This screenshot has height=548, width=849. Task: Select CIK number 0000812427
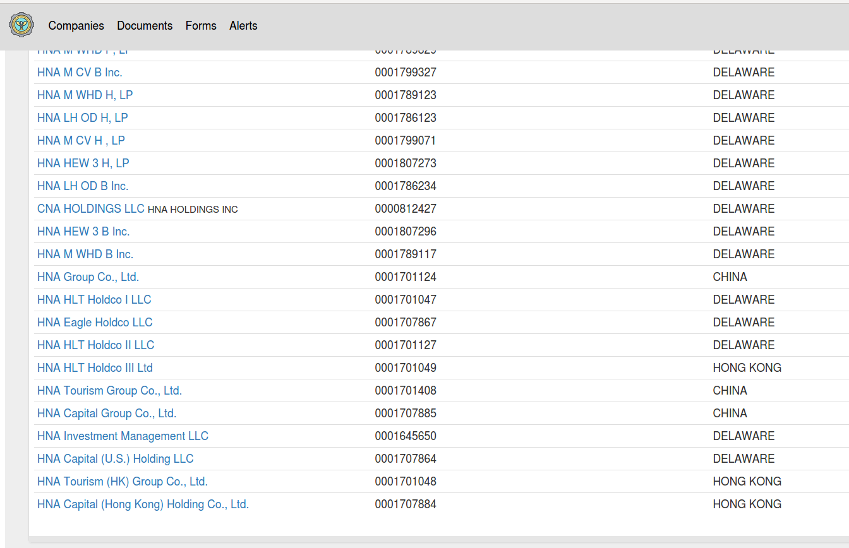[x=406, y=209]
